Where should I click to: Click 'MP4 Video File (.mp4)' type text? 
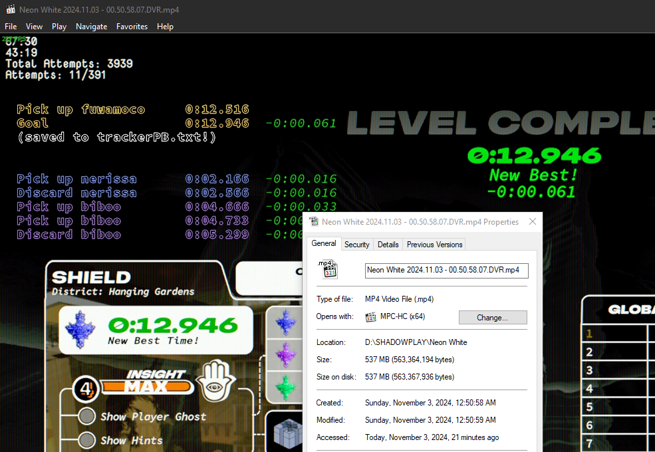[400, 299]
